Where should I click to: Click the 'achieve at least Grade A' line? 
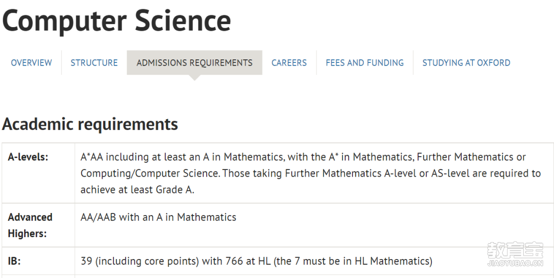pyautogui.click(x=137, y=190)
